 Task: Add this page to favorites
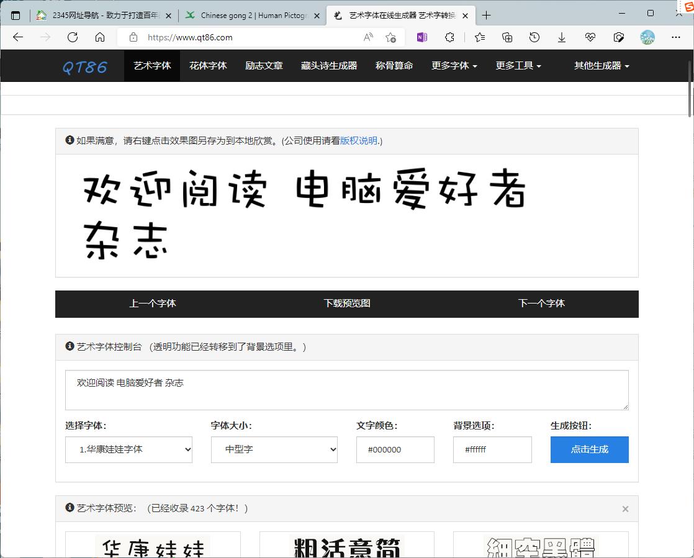[391, 37]
